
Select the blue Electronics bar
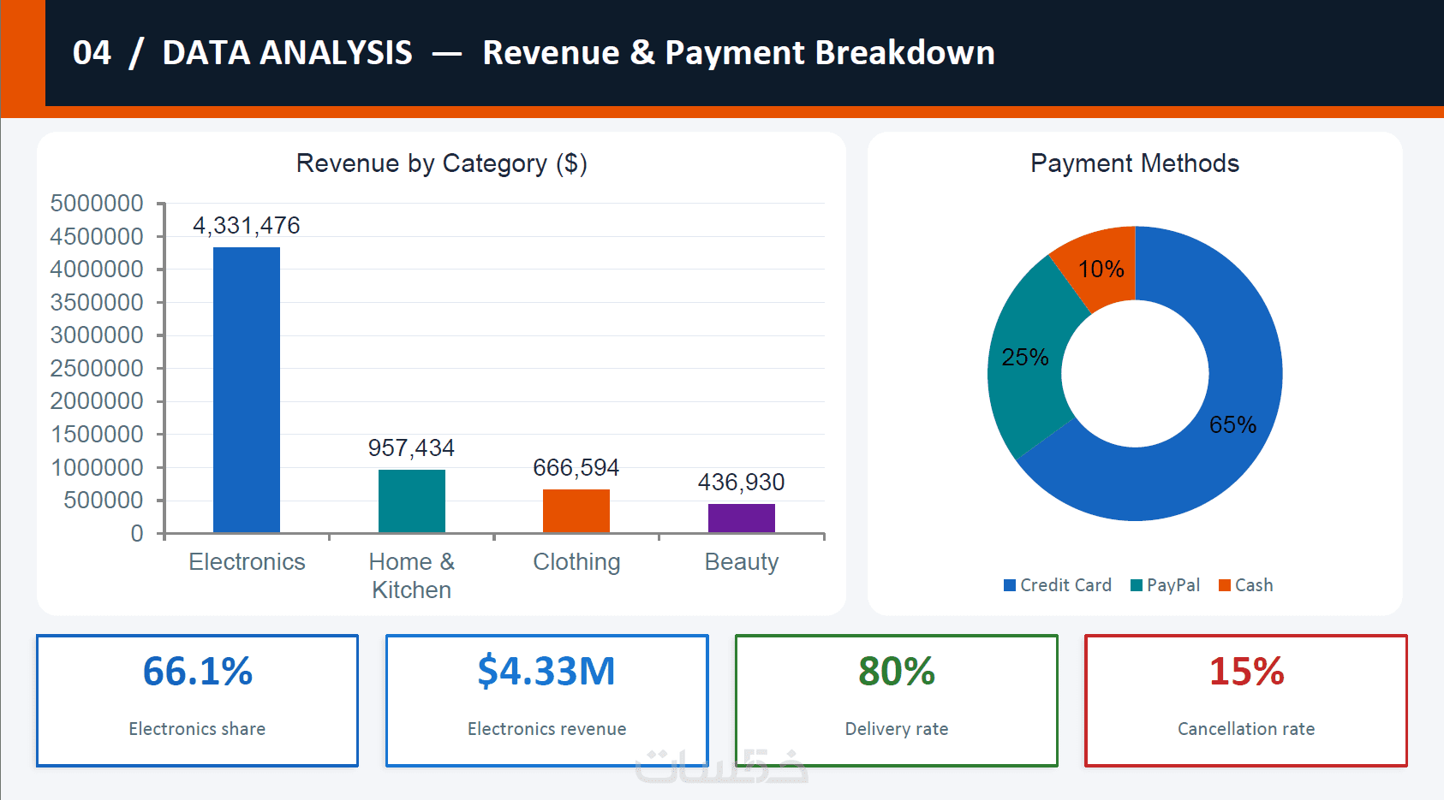[247, 390]
